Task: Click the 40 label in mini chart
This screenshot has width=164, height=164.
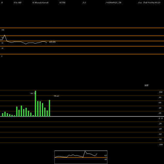Action: click(106, 159)
